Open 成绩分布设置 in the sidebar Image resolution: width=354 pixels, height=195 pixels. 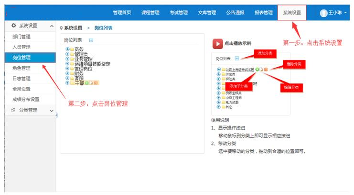pos(26,99)
